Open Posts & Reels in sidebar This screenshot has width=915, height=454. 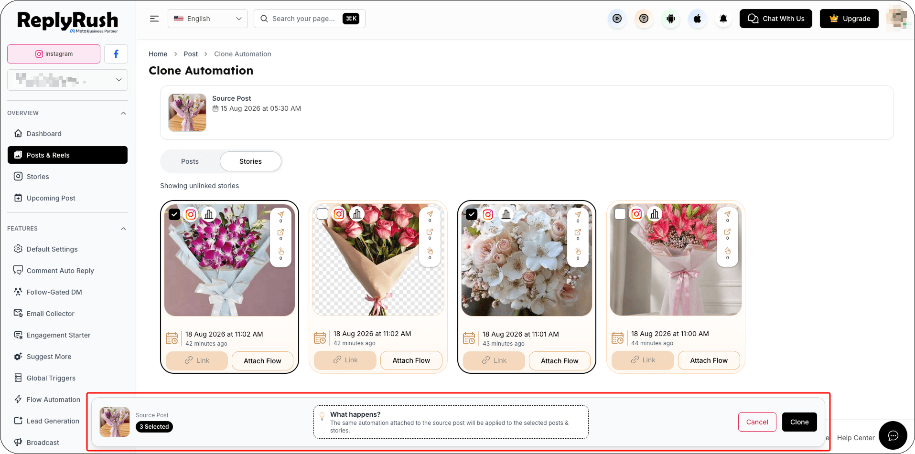pyautogui.click(x=67, y=155)
